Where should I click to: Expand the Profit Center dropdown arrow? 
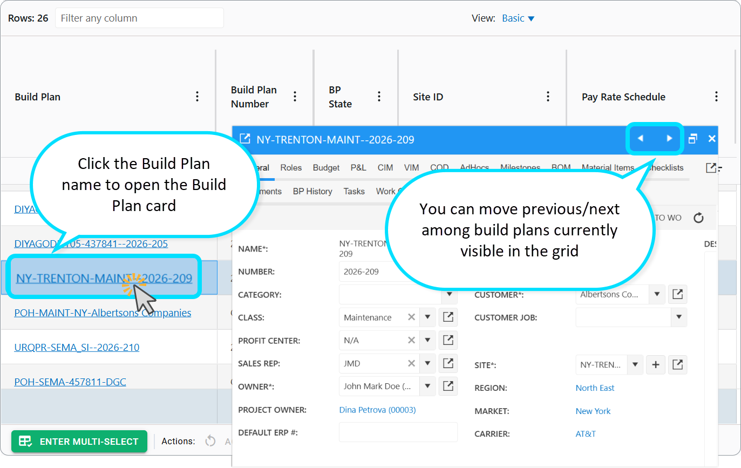pos(427,340)
